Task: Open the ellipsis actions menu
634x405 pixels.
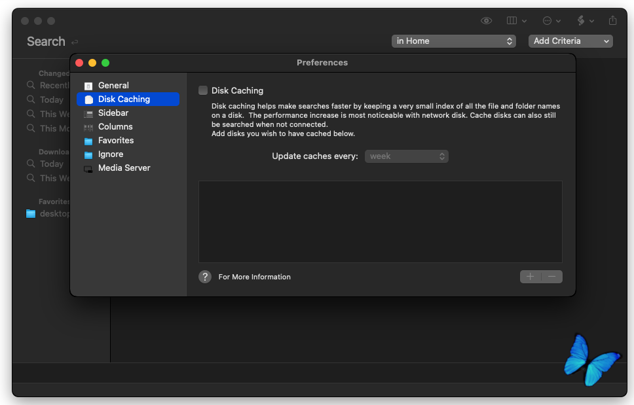Action: click(x=551, y=21)
